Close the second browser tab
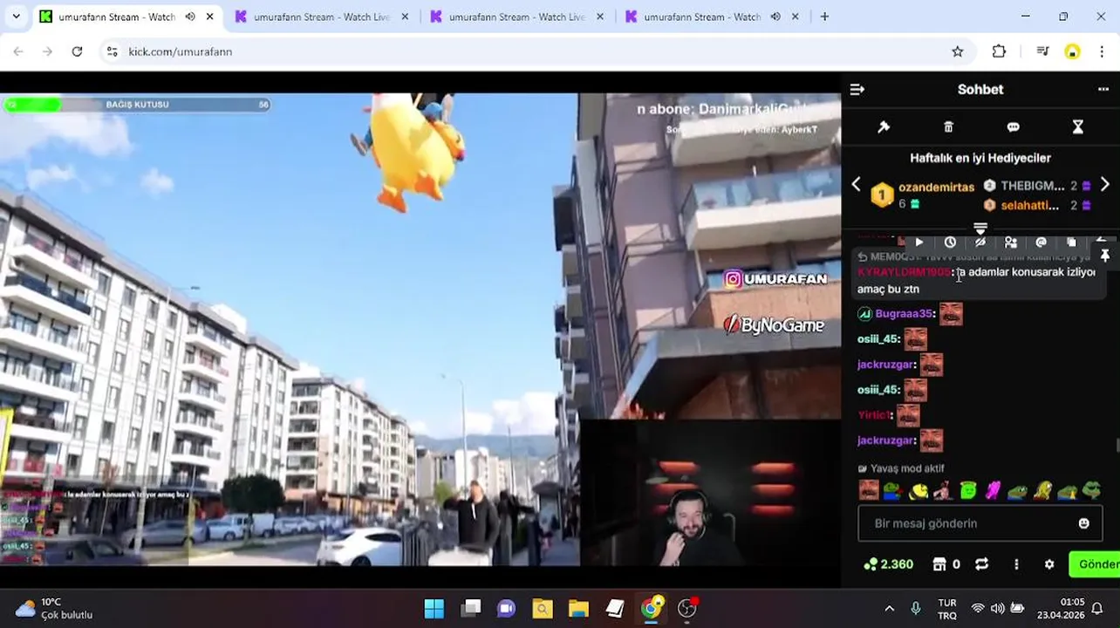 (x=405, y=17)
